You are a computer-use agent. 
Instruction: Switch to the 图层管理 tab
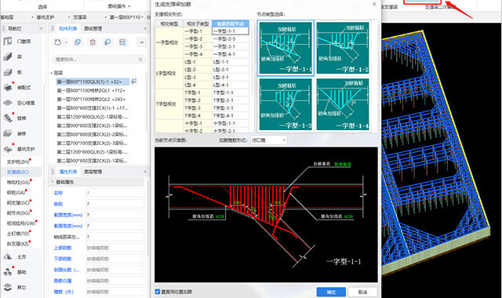pos(93,172)
